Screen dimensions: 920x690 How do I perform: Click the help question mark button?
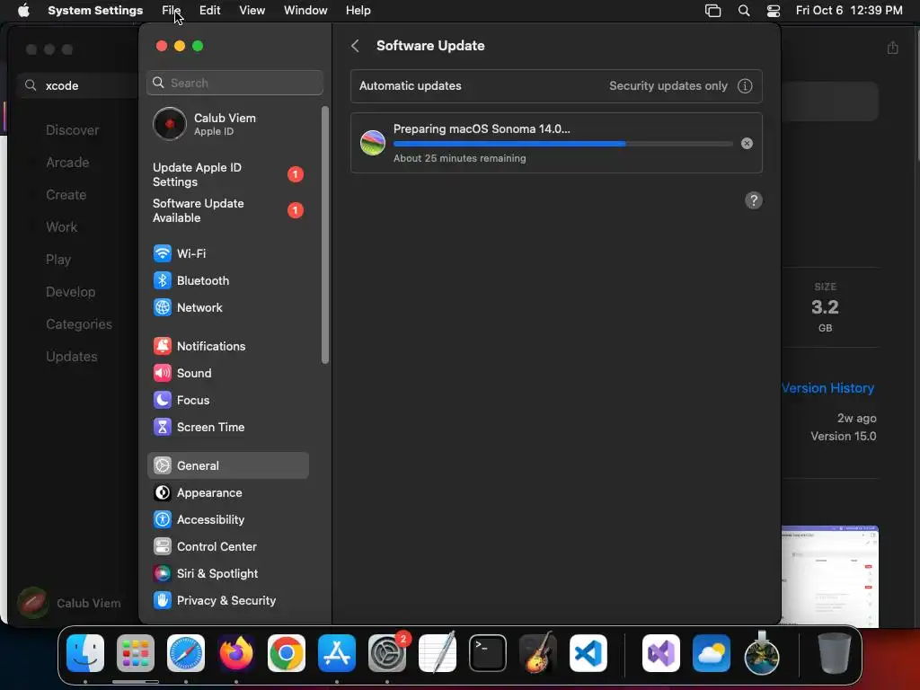coord(754,200)
